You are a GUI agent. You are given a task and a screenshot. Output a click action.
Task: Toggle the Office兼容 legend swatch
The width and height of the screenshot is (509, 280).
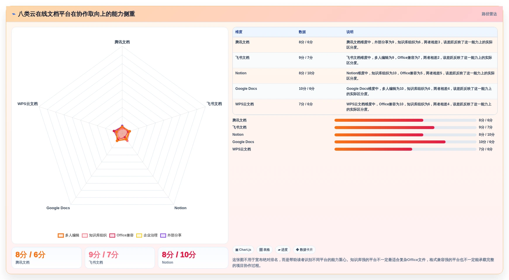coord(112,236)
